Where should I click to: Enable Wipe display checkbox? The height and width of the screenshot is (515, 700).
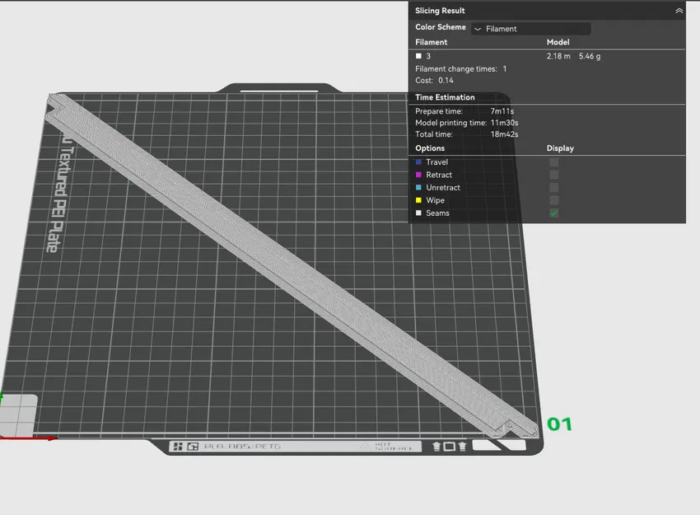point(553,200)
